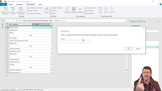Open Index column filter dropdown
Image resolution: width=162 pixels, height=91 pixels.
pyautogui.click(x=51, y=24)
